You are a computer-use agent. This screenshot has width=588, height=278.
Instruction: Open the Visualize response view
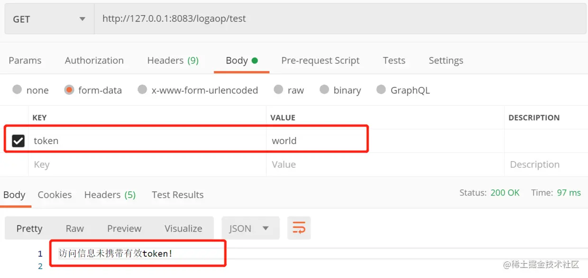click(184, 228)
